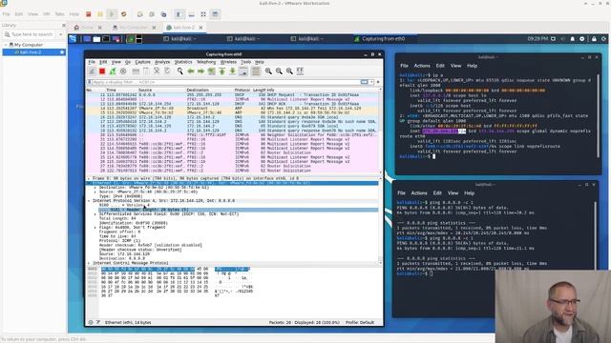The image size is (611, 343).
Task: Click the Kali applications menu dragon icon
Action: pos(73,39)
